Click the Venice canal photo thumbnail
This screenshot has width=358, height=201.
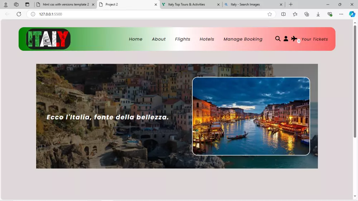coord(251,116)
